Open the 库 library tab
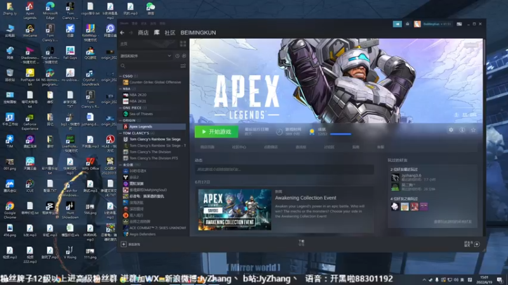The height and width of the screenshot is (285, 508). tap(157, 33)
